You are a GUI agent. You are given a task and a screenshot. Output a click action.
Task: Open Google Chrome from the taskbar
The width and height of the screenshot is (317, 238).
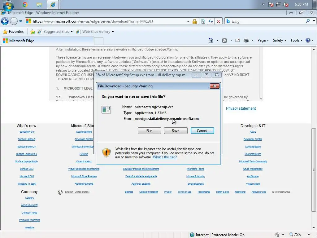click(x=25, y=4)
